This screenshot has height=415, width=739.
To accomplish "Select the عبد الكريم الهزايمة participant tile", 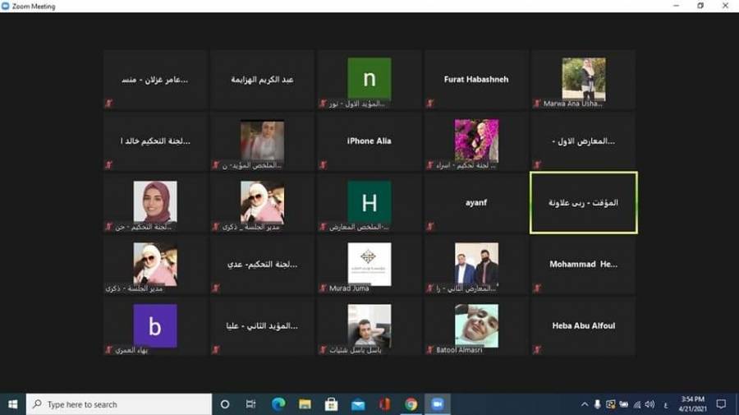I will click(262, 80).
